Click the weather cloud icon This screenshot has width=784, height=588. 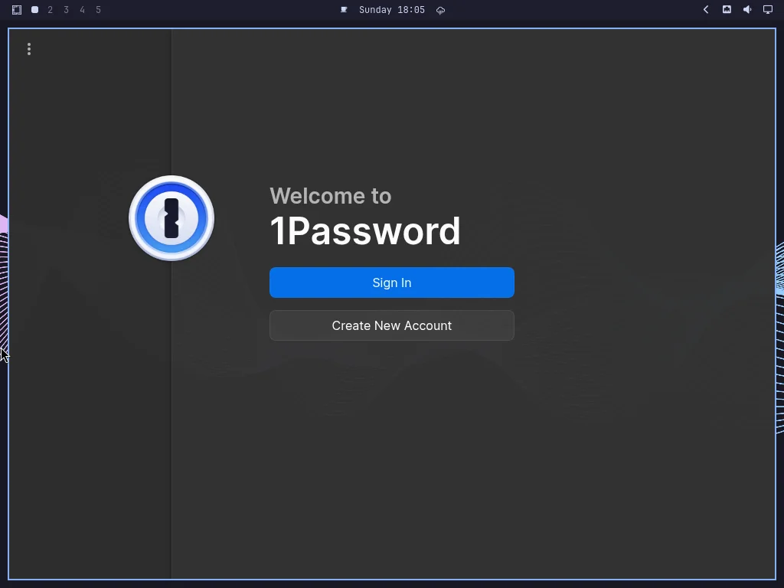point(440,11)
